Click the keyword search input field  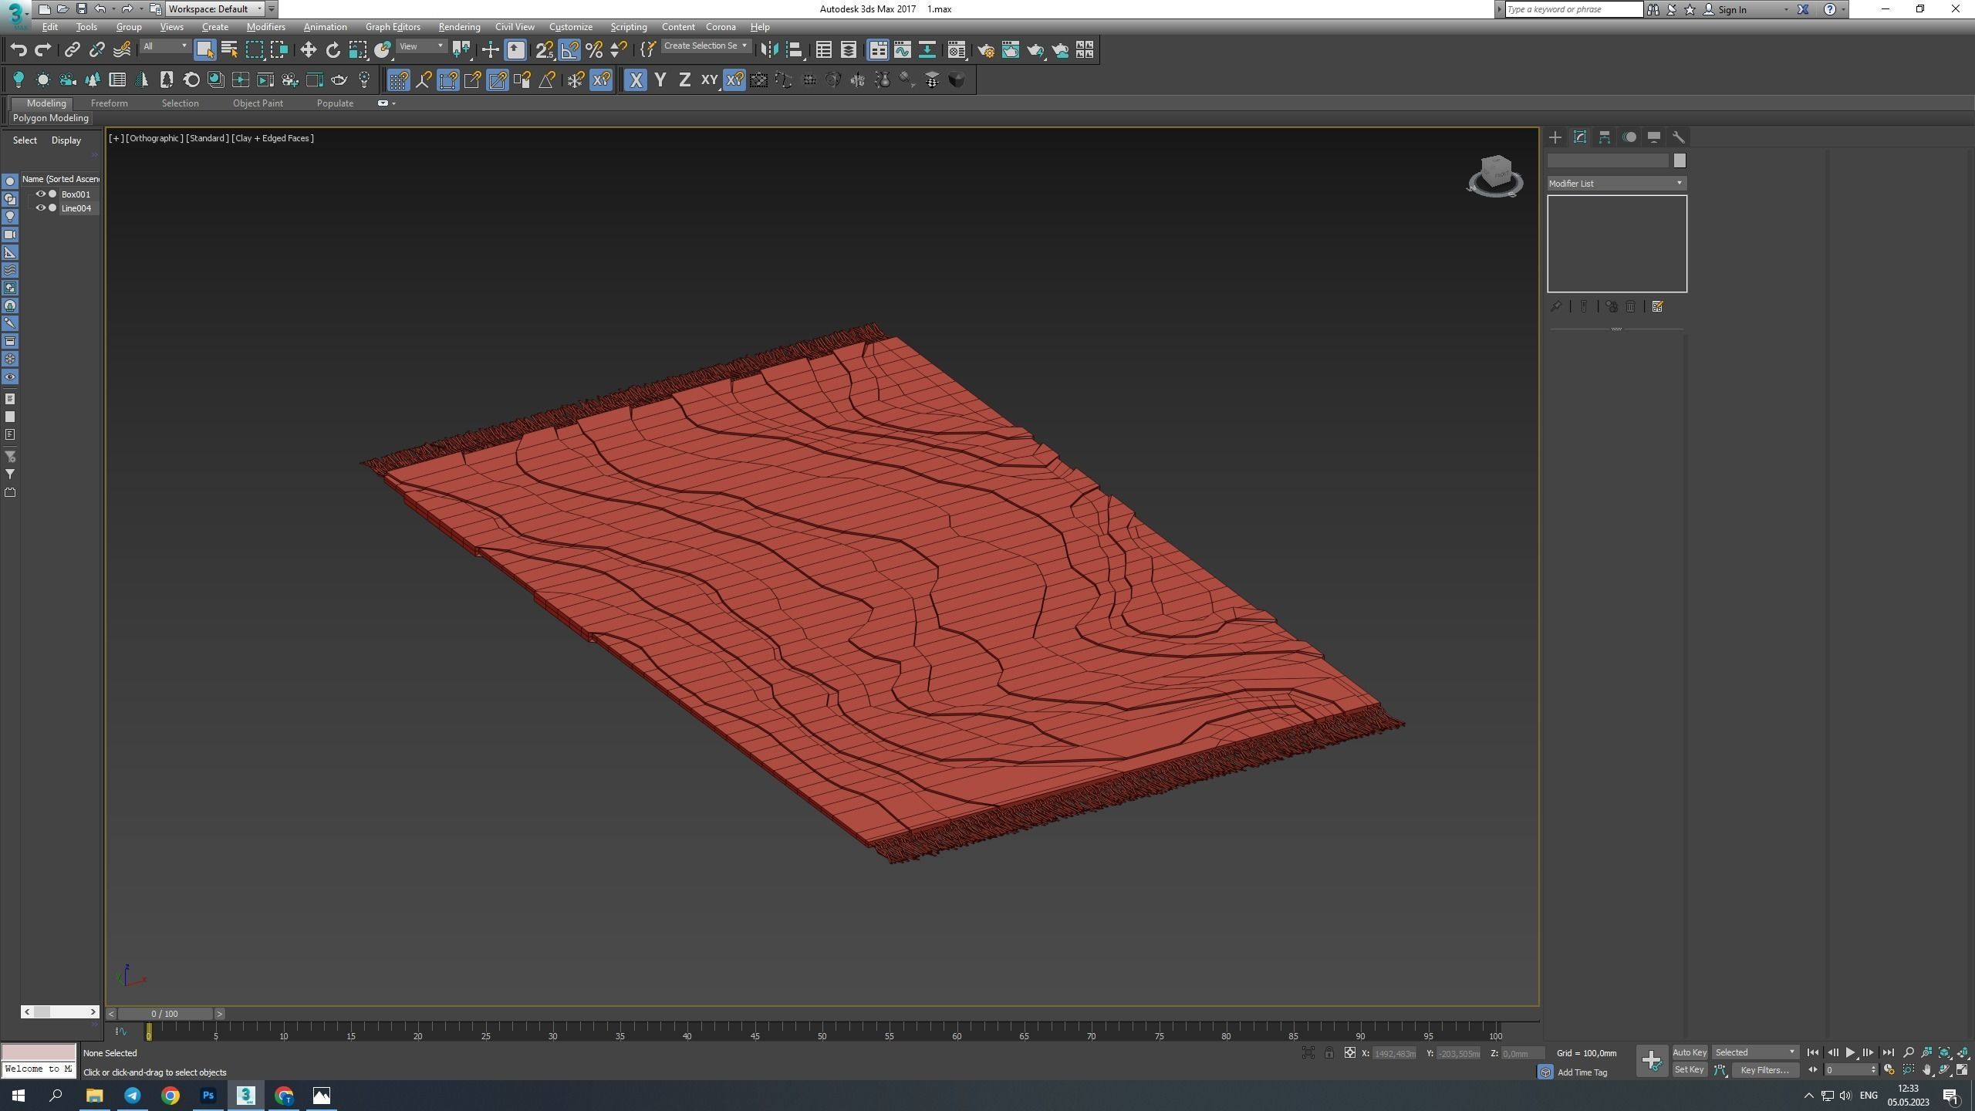click(1574, 9)
